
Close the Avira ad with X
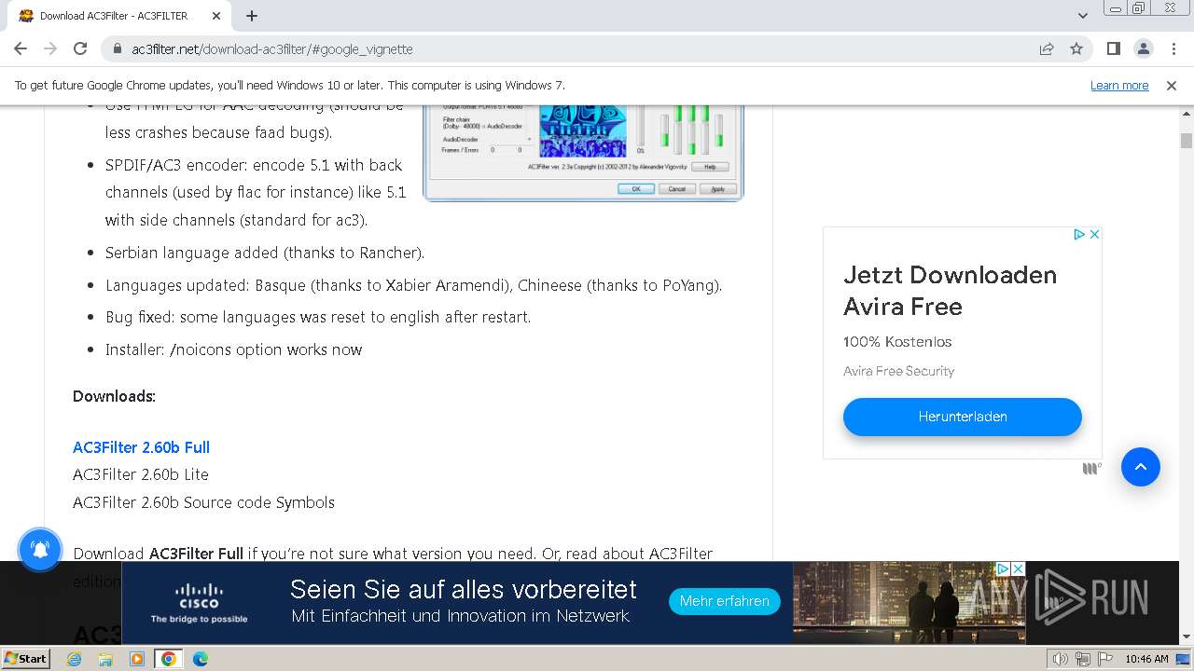(1095, 234)
